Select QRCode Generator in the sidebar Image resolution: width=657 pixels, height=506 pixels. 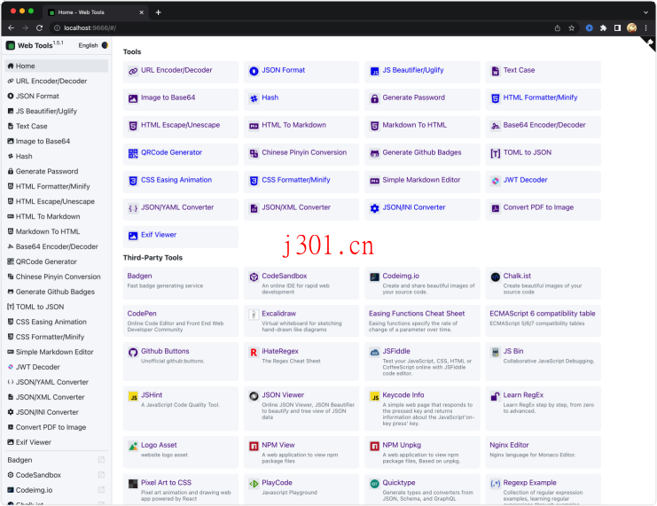point(56,261)
